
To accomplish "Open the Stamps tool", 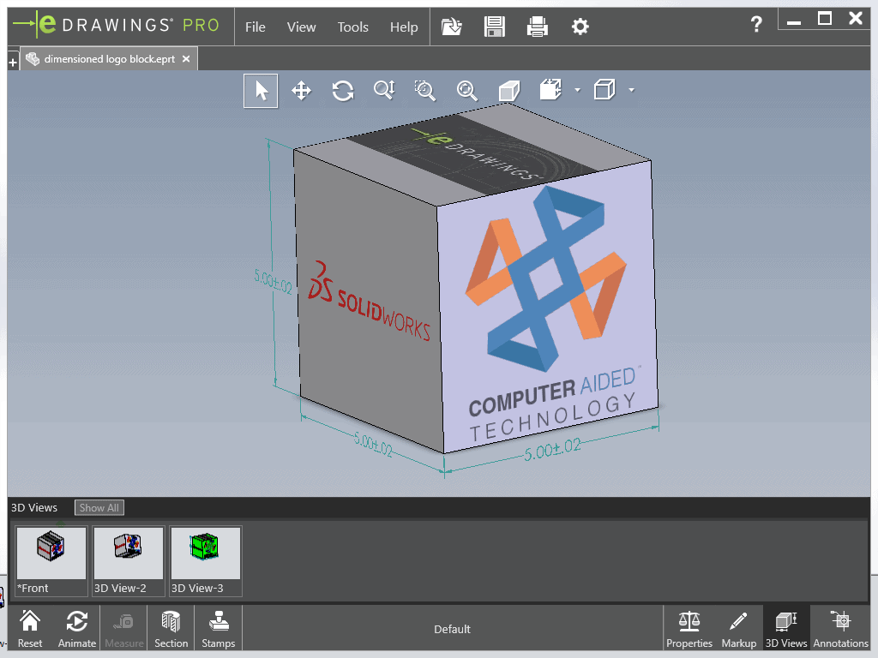I will pos(218,629).
